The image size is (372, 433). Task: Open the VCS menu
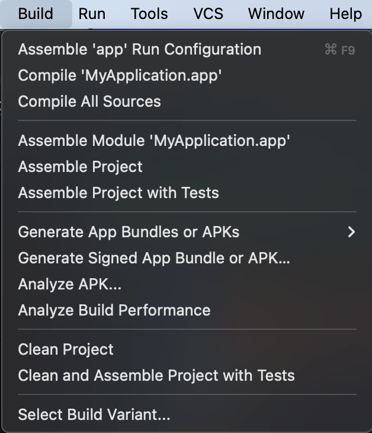(208, 14)
